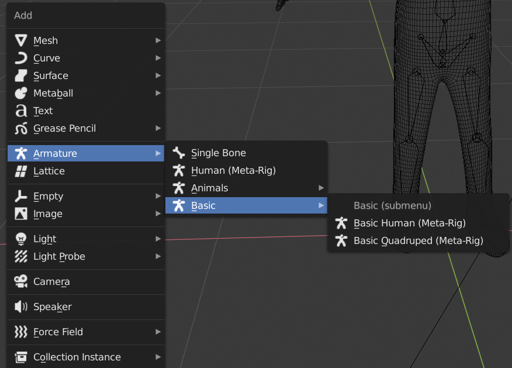
Task: Expand the Collection Instance submenu arrow
Action: coord(158,357)
